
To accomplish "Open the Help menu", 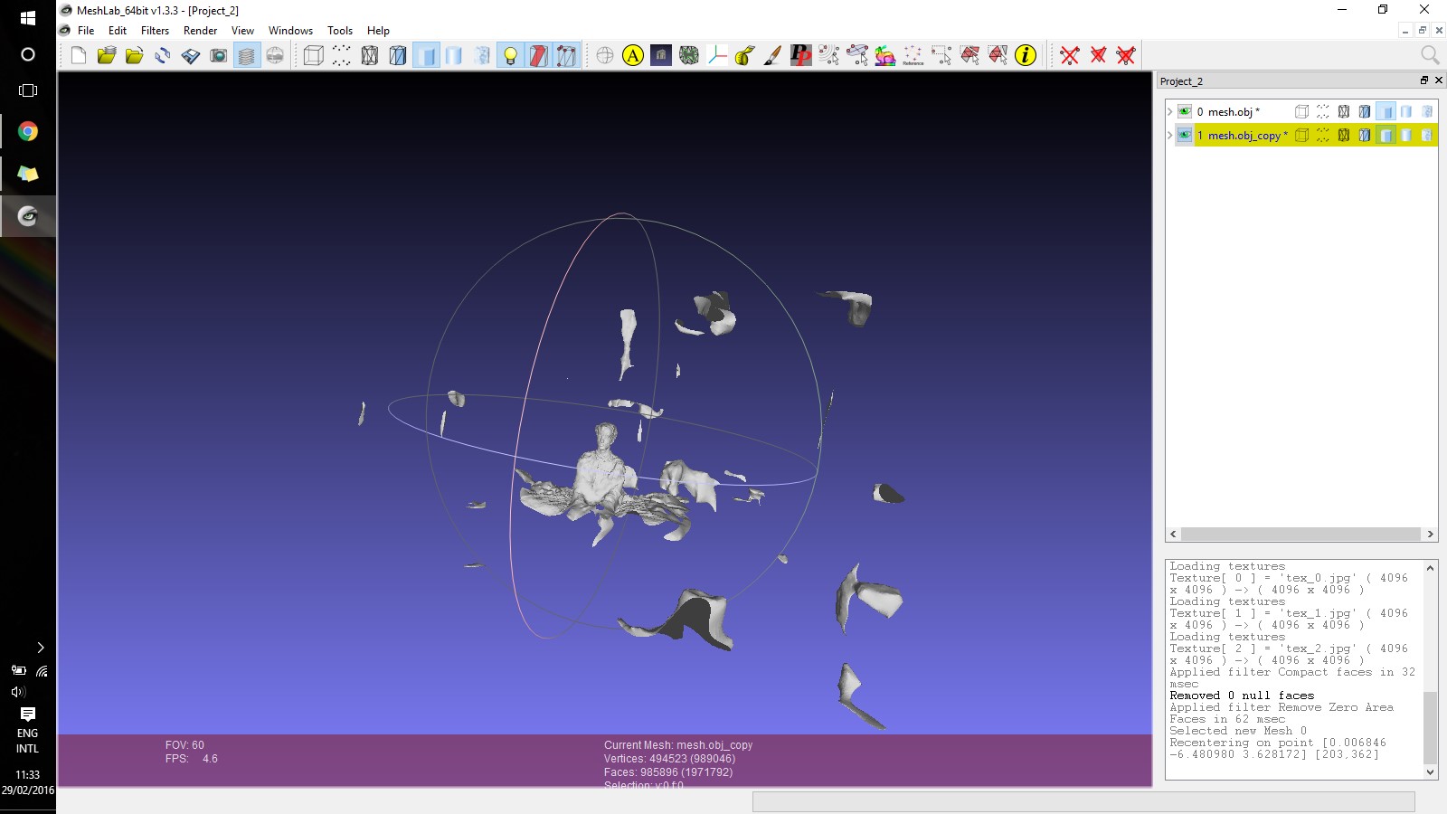I will (378, 31).
